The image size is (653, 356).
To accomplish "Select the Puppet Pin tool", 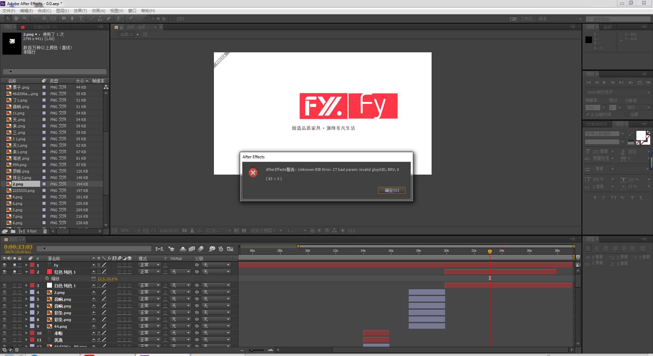I will click(x=131, y=19).
